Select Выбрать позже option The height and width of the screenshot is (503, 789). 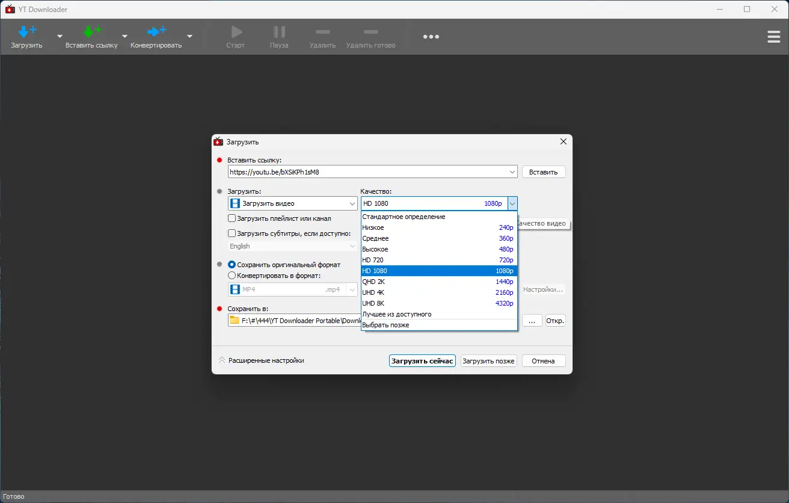pos(439,325)
